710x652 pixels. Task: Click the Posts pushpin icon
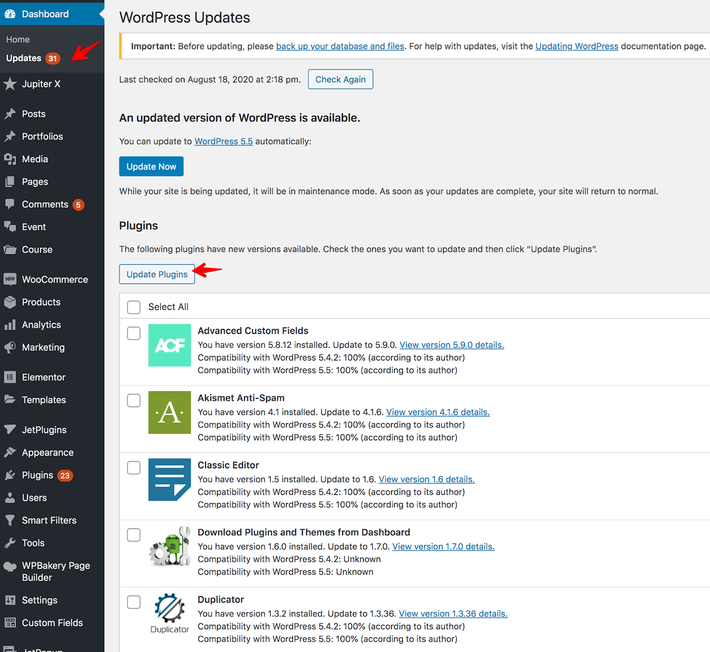[x=10, y=114]
